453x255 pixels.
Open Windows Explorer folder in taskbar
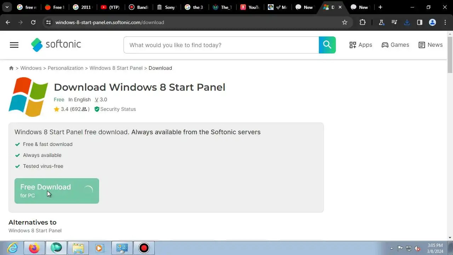tap(78, 248)
